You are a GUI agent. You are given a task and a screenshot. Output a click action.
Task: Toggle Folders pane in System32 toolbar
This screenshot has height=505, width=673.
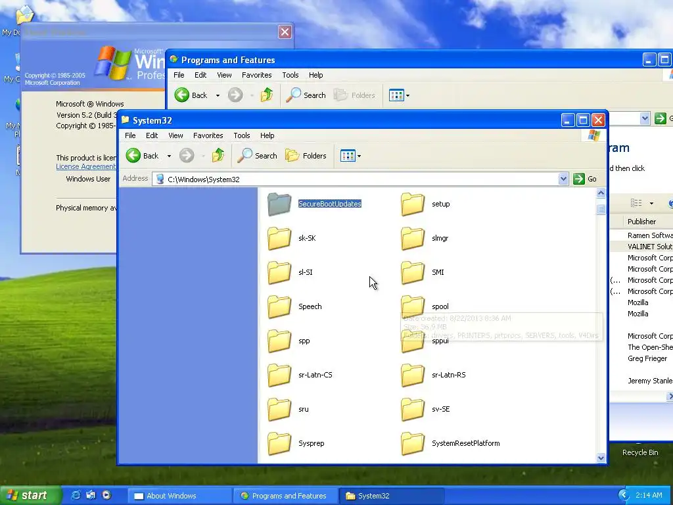click(306, 155)
